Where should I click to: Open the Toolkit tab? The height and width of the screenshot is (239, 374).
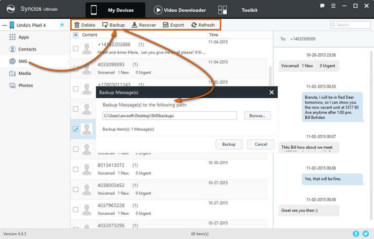[249, 10]
